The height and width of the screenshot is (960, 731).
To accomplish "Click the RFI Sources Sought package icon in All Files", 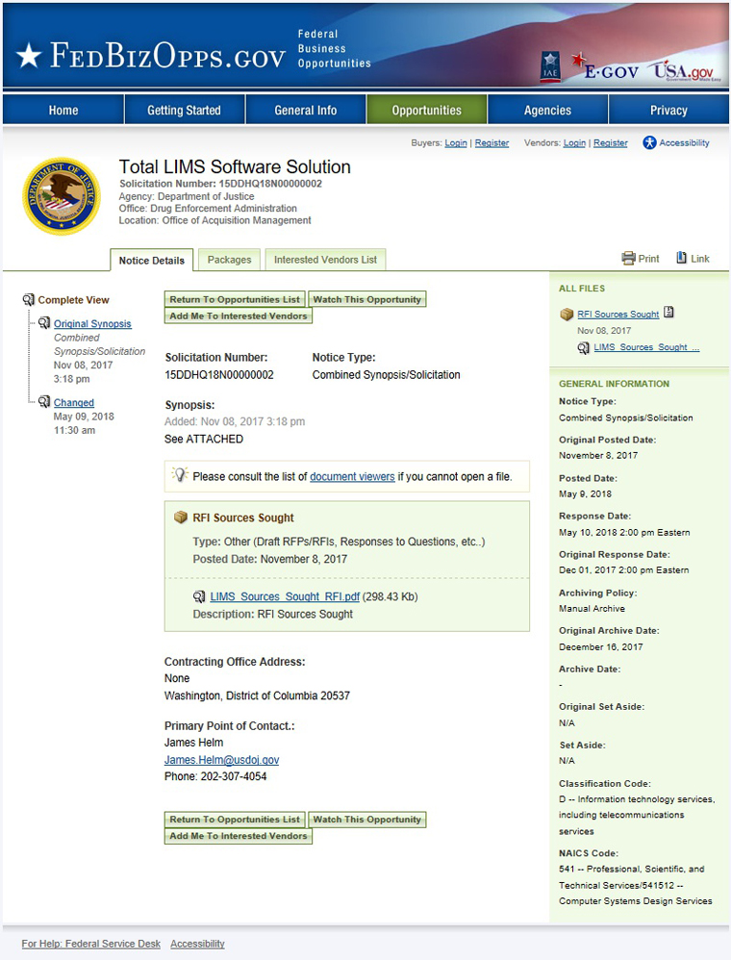I will 567,315.
